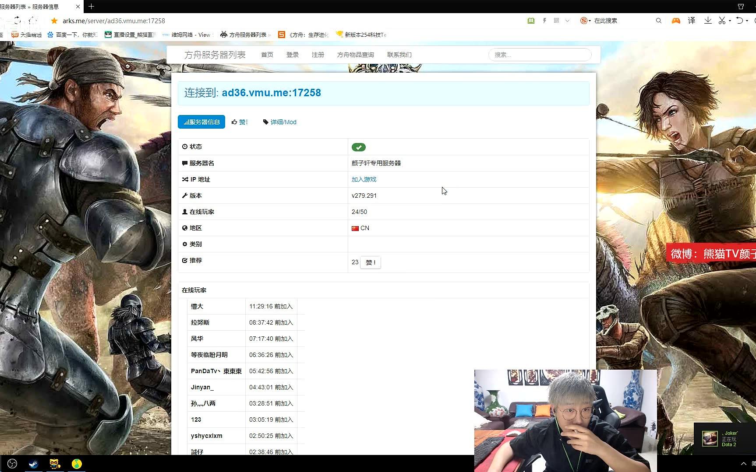The image size is (756, 472).
Task: Open 百度一下 bookmark
Action: coord(72,35)
